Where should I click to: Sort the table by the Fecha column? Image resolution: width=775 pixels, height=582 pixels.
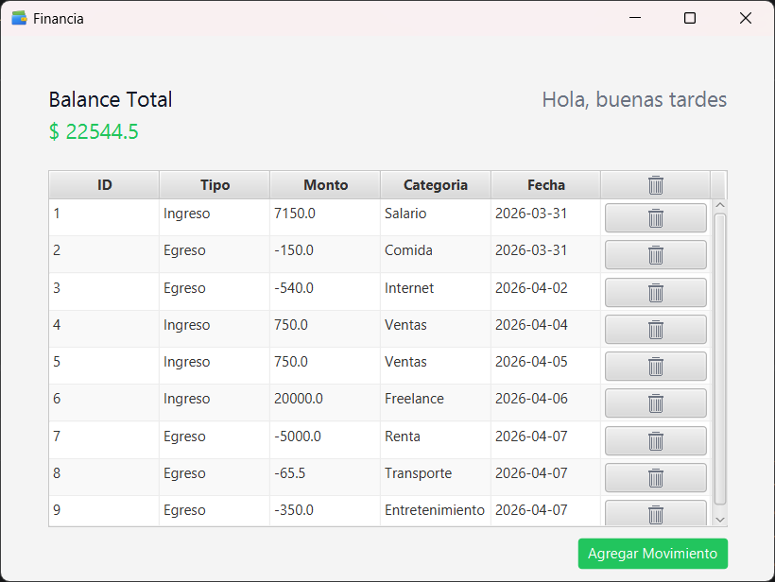coord(545,184)
